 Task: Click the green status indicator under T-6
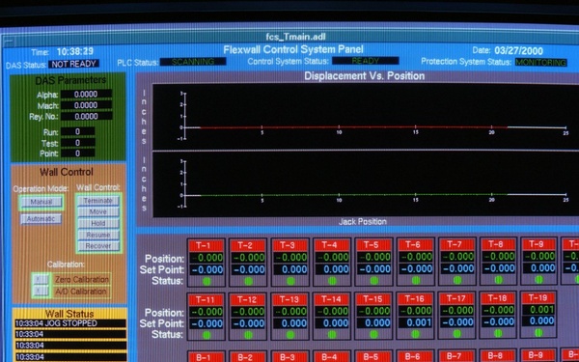pos(416,280)
